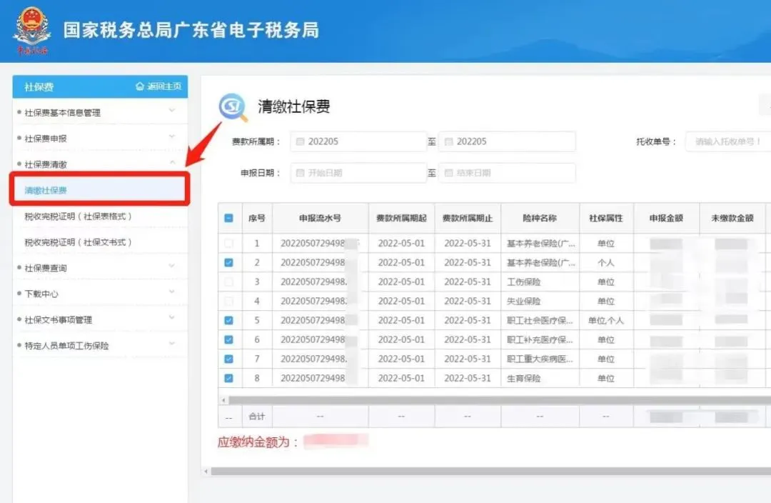This screenshot has height=503, width=771.
Task: Click calendar icon in 费款所属期 start field
Action: (300, 141)
